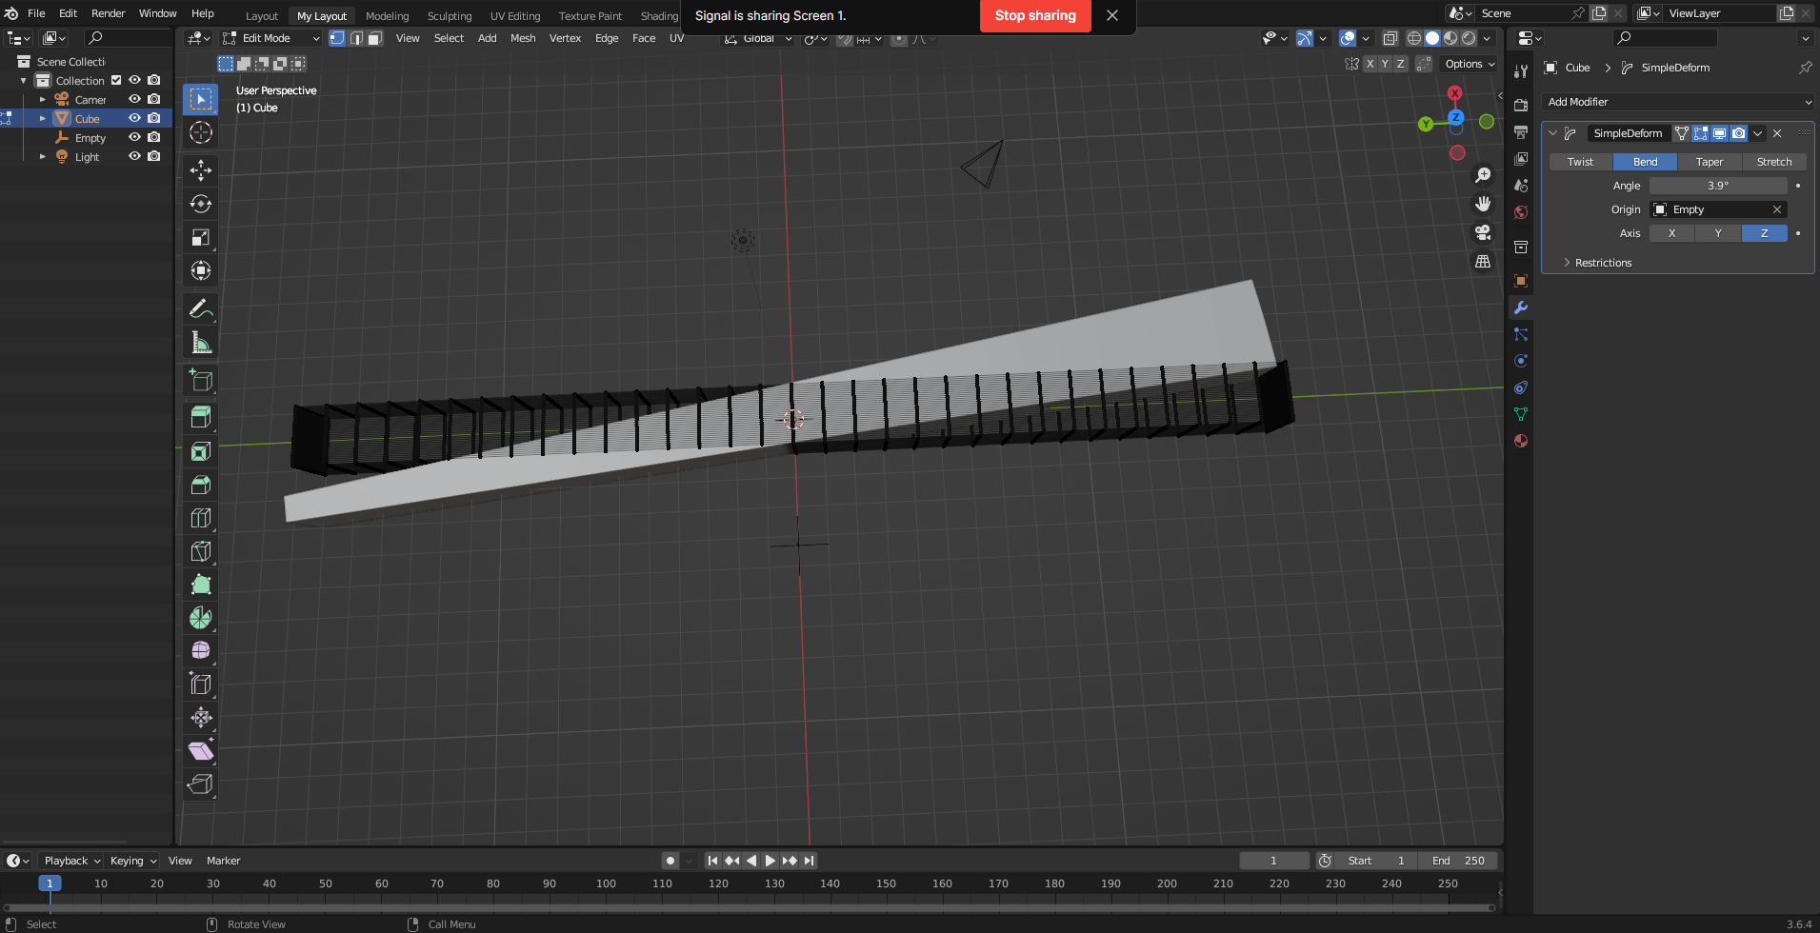Select the Rip Region tool
The height and width of the screenshot is (933, 1820).
tap(201, 784)
